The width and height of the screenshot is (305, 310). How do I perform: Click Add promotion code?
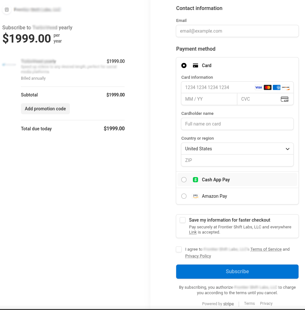(x=45, y=109)
